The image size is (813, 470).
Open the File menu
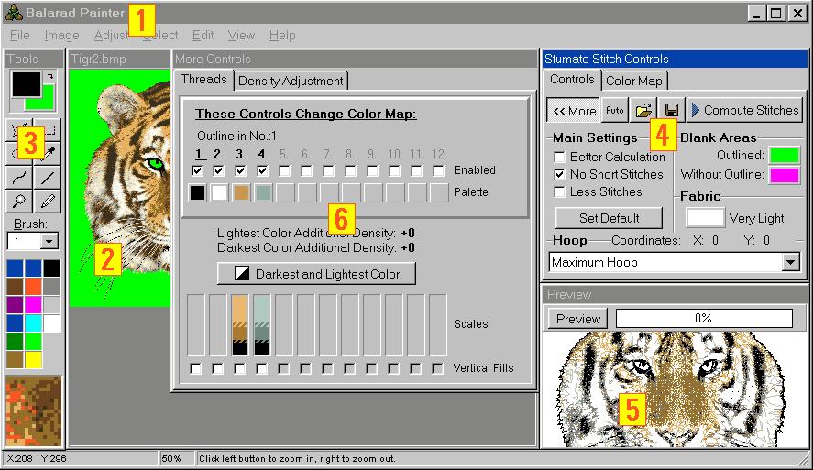point(19,35)
